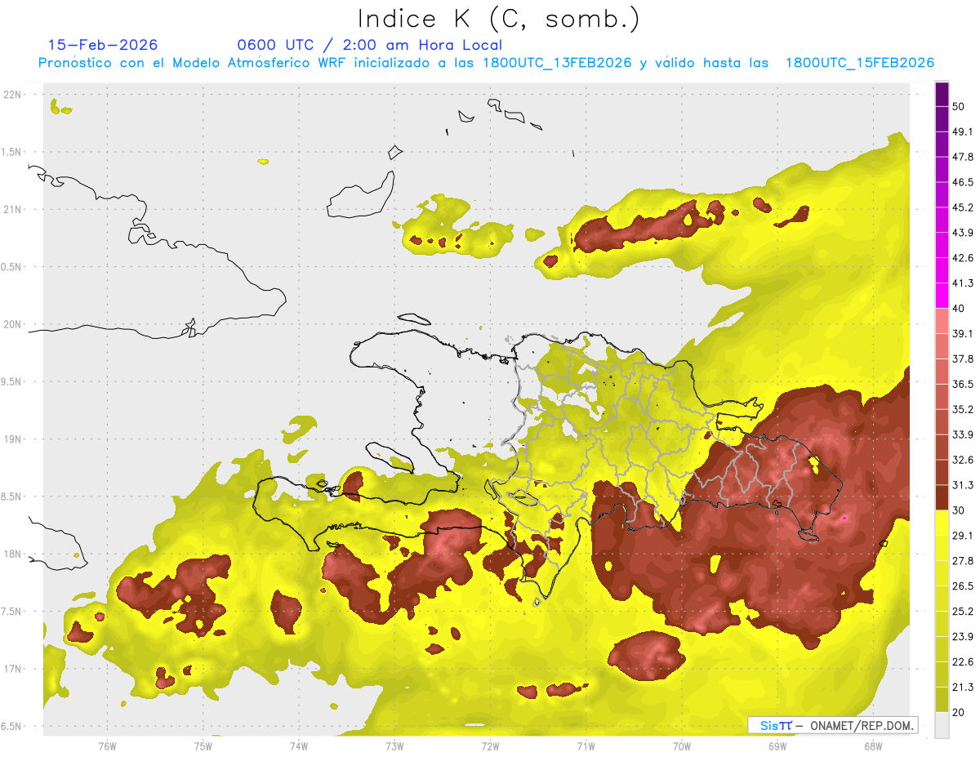
Task: Click legend value "20"
Action: pos(959,712)
